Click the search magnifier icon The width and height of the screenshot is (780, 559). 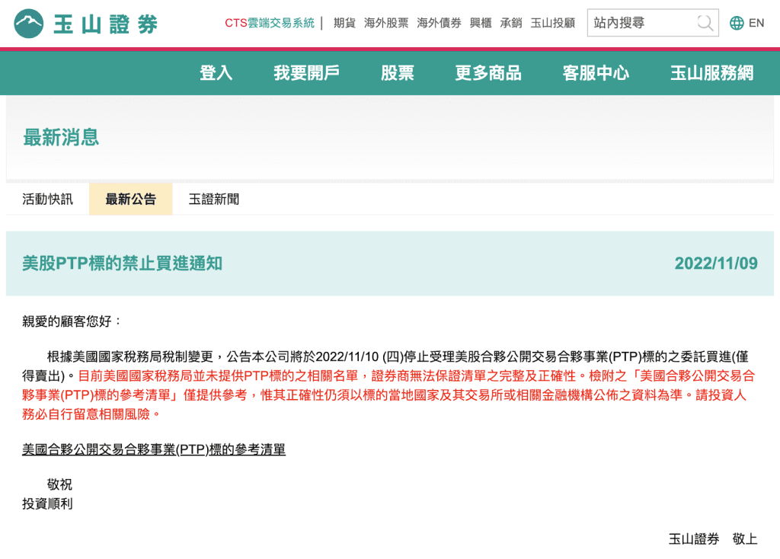click(705, 23)
